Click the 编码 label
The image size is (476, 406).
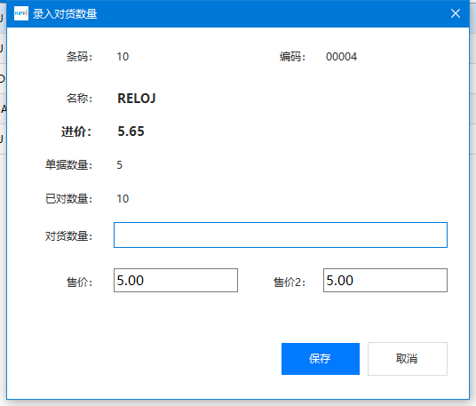coord(292,57)
